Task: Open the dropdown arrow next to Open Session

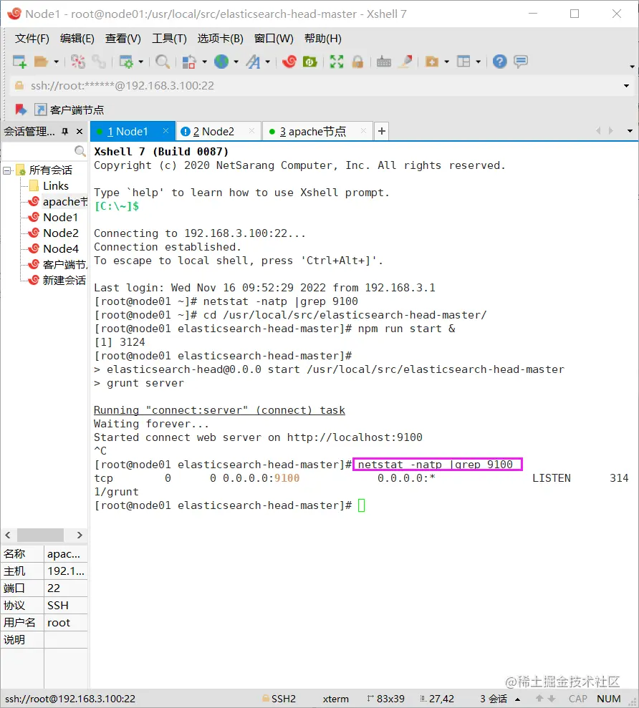Action: [56, 62]
